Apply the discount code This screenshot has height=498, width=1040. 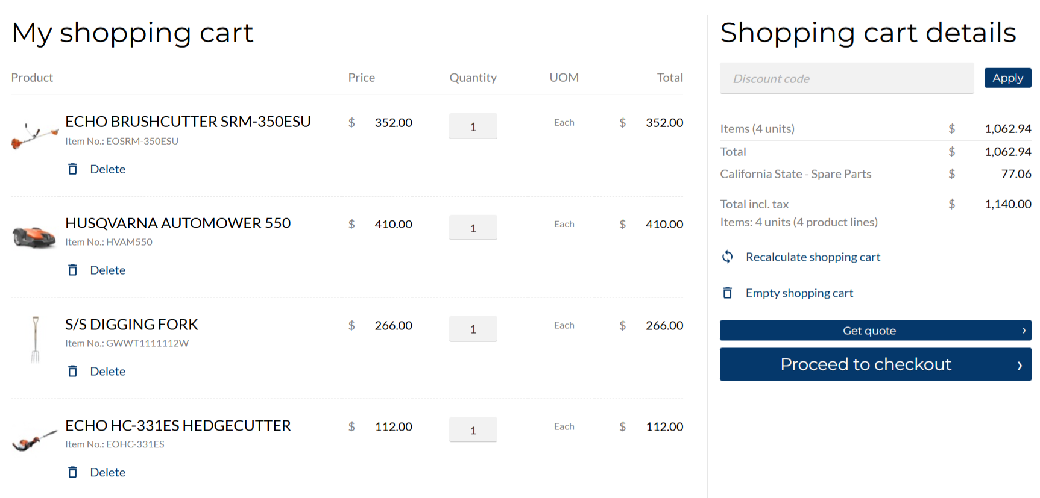pos(1007,78)
